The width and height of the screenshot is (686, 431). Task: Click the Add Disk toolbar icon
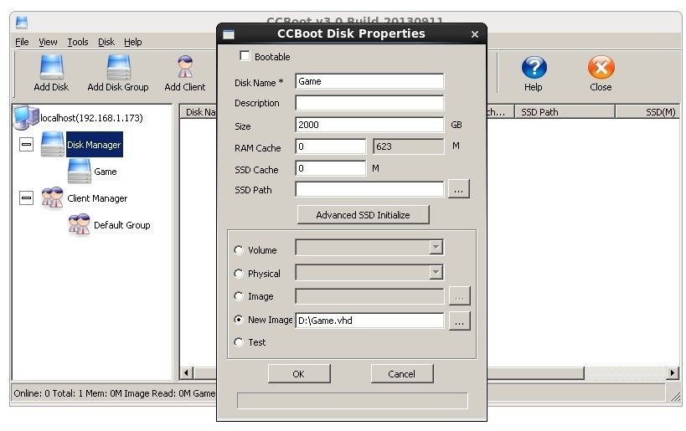coord(52,67)
